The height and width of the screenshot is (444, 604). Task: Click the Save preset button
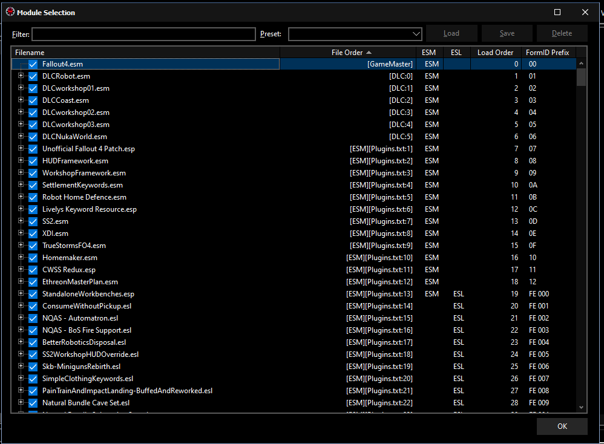[x=507, y=33]
